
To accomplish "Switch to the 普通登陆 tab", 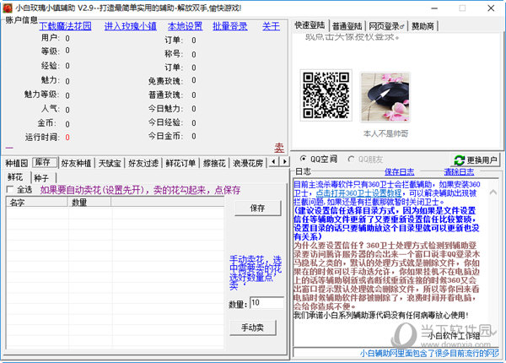I will tap(347, 26).
